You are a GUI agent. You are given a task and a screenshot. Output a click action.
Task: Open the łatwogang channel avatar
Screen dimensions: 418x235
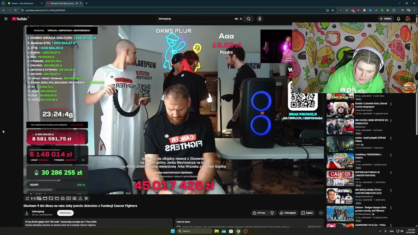(x=26, y=213)
